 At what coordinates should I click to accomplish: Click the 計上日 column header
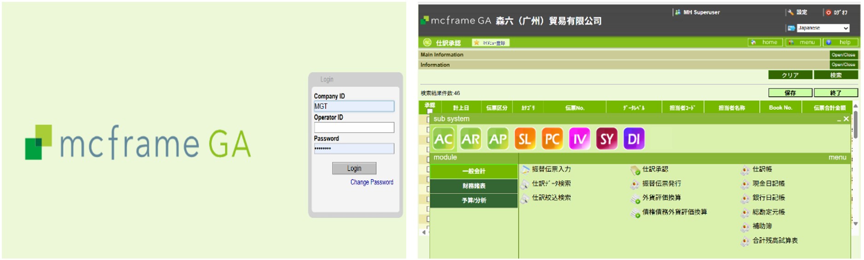(461, 108)
